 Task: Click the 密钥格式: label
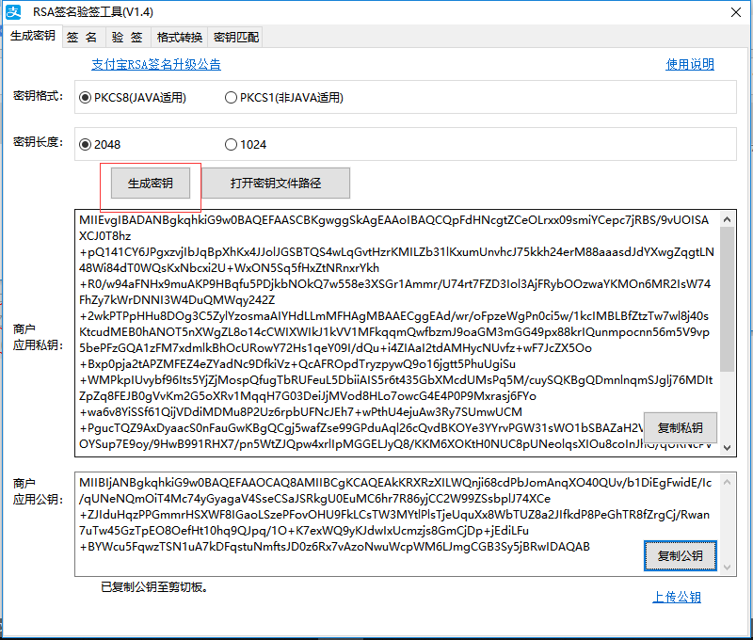[x=38, y=96]
